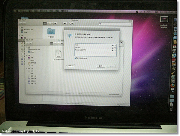
Task: Select the _README.html file
Action: [x=58, y=55]
